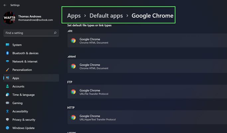Click the WAFTR profile avatar
Screen dimensions: 227x133
(9, 18)
